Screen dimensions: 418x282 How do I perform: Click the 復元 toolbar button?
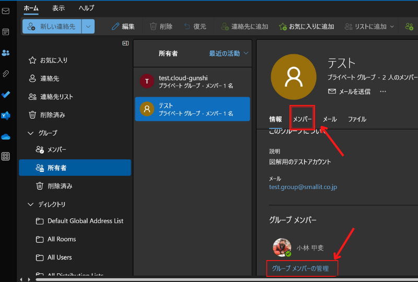pyautogui.click(x=195, y=27)
